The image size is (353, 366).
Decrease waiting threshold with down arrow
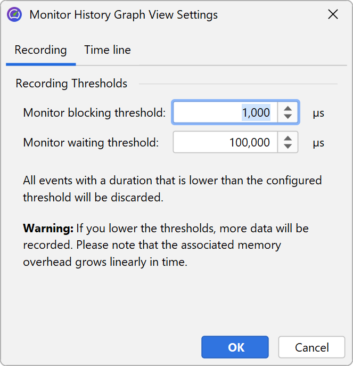(x=288, y=147)
